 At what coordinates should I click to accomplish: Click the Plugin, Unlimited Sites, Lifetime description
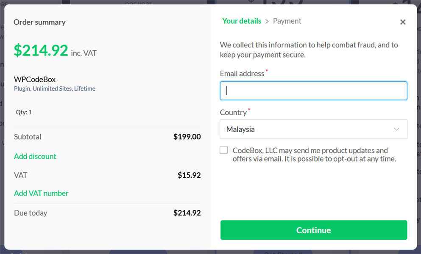[55, 89]
